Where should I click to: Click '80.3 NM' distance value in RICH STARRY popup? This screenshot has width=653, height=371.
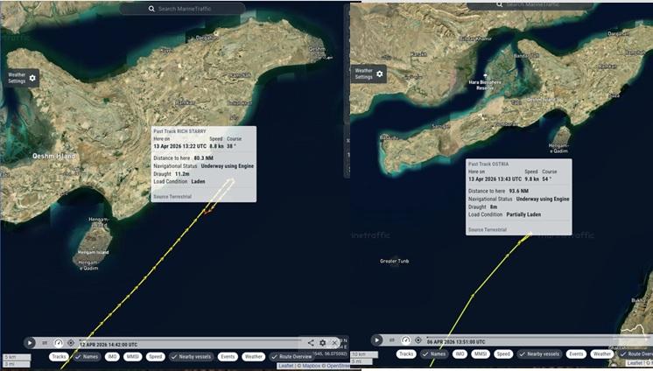pyautogui.click(x=204, y=158)
